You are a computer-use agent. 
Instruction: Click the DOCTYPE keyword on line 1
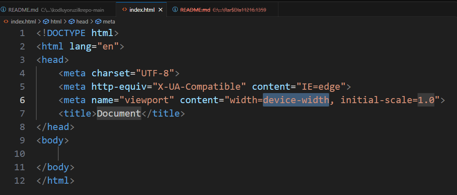click(x=66, y=33)
